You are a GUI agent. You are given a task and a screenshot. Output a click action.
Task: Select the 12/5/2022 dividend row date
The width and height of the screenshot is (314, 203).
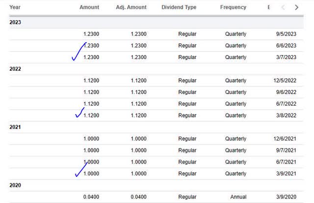tap(285, 81)
